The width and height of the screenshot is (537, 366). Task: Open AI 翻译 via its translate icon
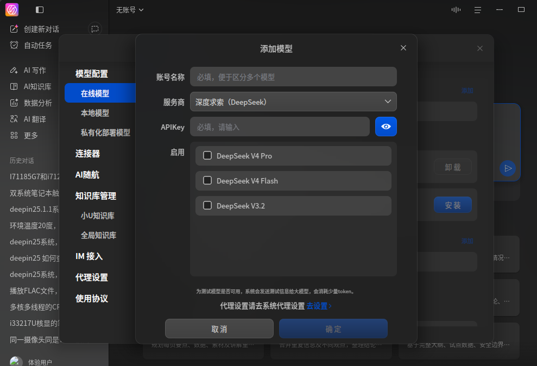click(14, 119)
